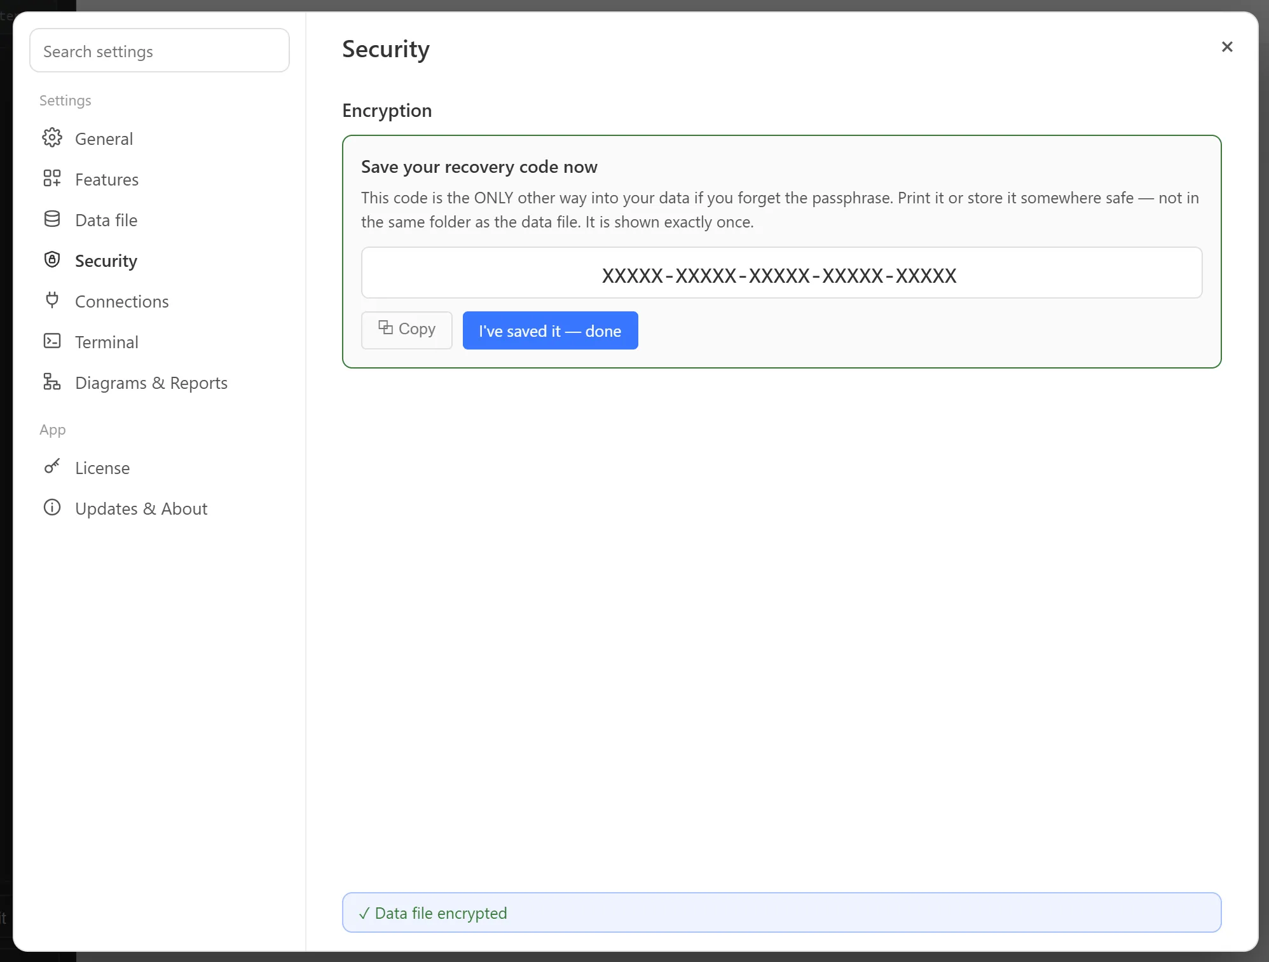Click the Features grid icon
Viewport: 1269px width, 962px height.
[52, 179]
